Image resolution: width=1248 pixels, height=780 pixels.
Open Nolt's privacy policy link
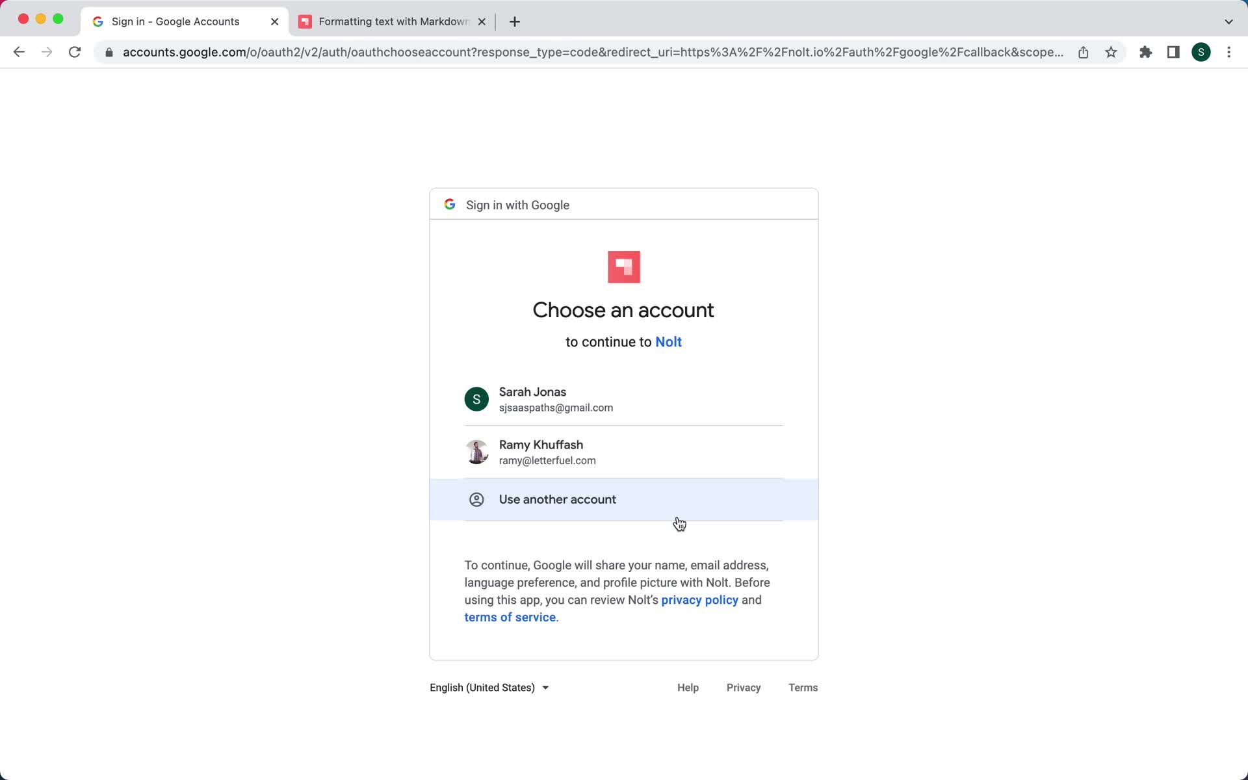point(699,600)
